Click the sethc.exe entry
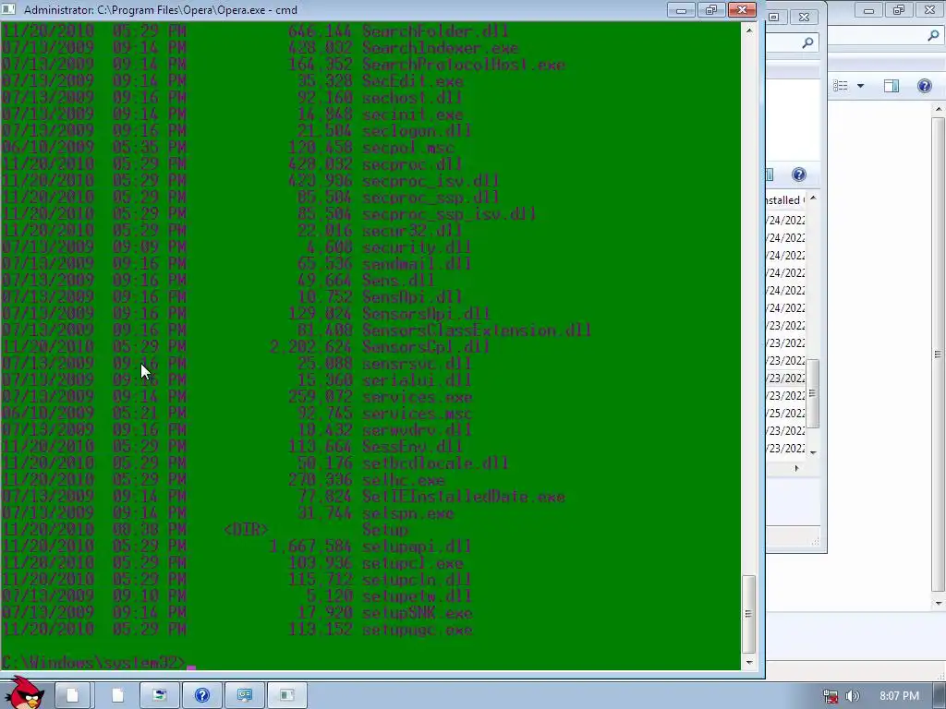The image size is (946, 709). 403,480
